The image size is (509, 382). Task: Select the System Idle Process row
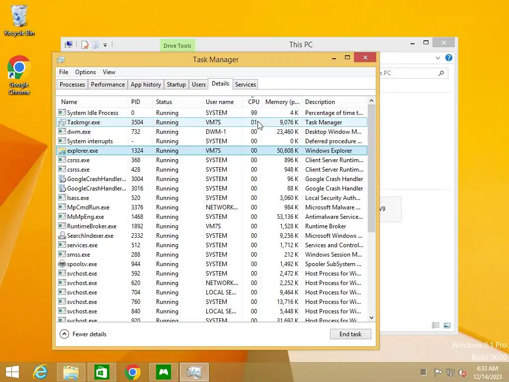tap(212, 113)
